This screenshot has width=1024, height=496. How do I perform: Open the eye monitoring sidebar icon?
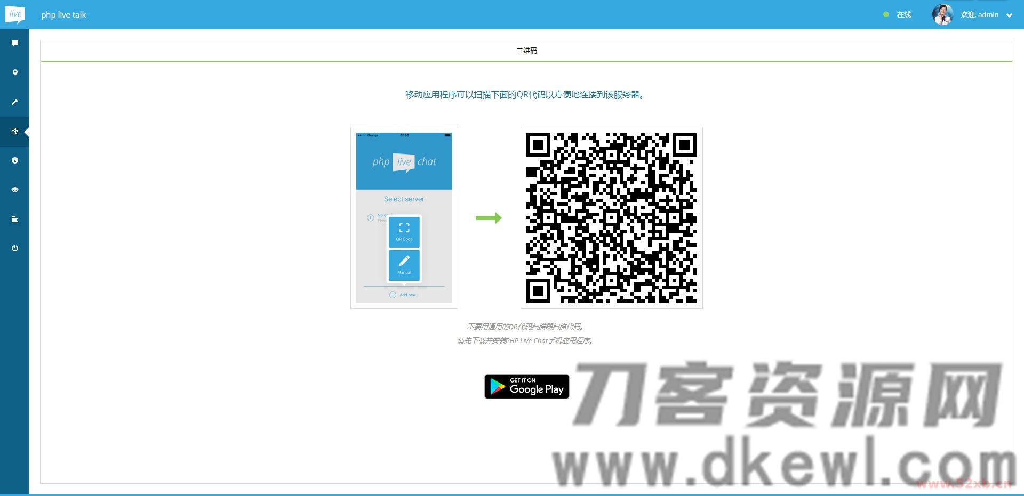pyautogui.click(x=15, y=190)
